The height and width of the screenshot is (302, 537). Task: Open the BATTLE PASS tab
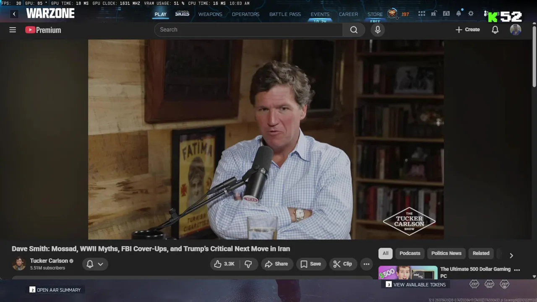(285, 14)
